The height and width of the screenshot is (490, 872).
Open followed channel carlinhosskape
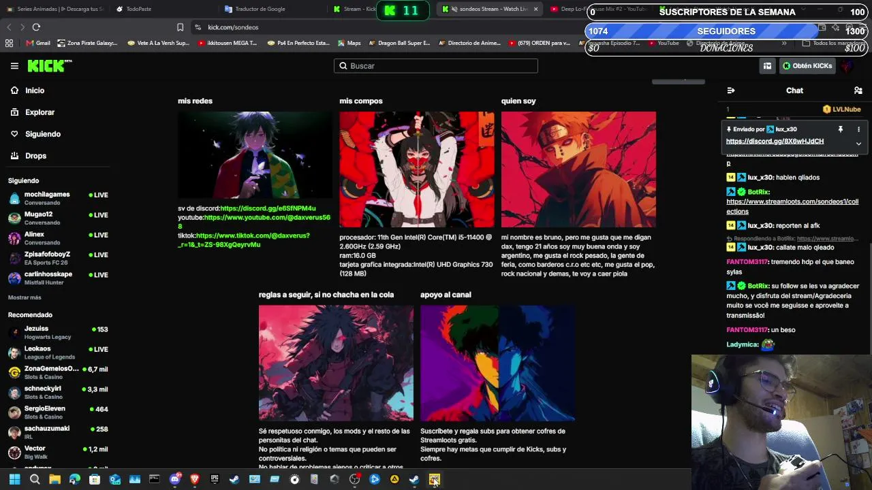click(x=58, y=278)
